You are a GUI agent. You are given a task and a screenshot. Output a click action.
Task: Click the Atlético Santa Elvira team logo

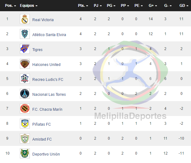tap(25, 34)
